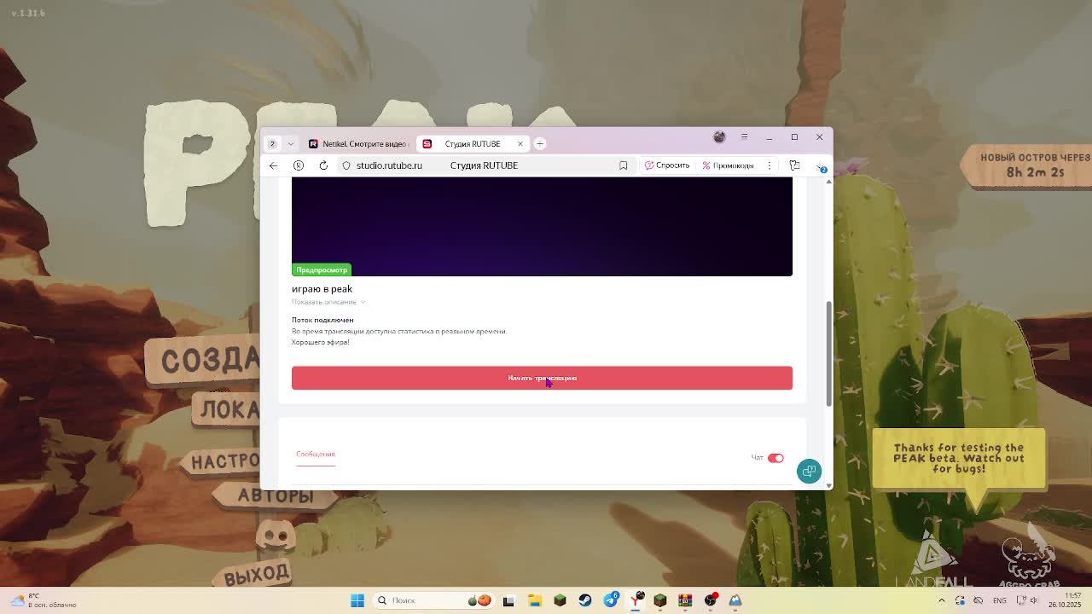Click the page vertical scrollbar
Screen dimensions: 1092x614
pyautogui.click(x=828, y=354)
